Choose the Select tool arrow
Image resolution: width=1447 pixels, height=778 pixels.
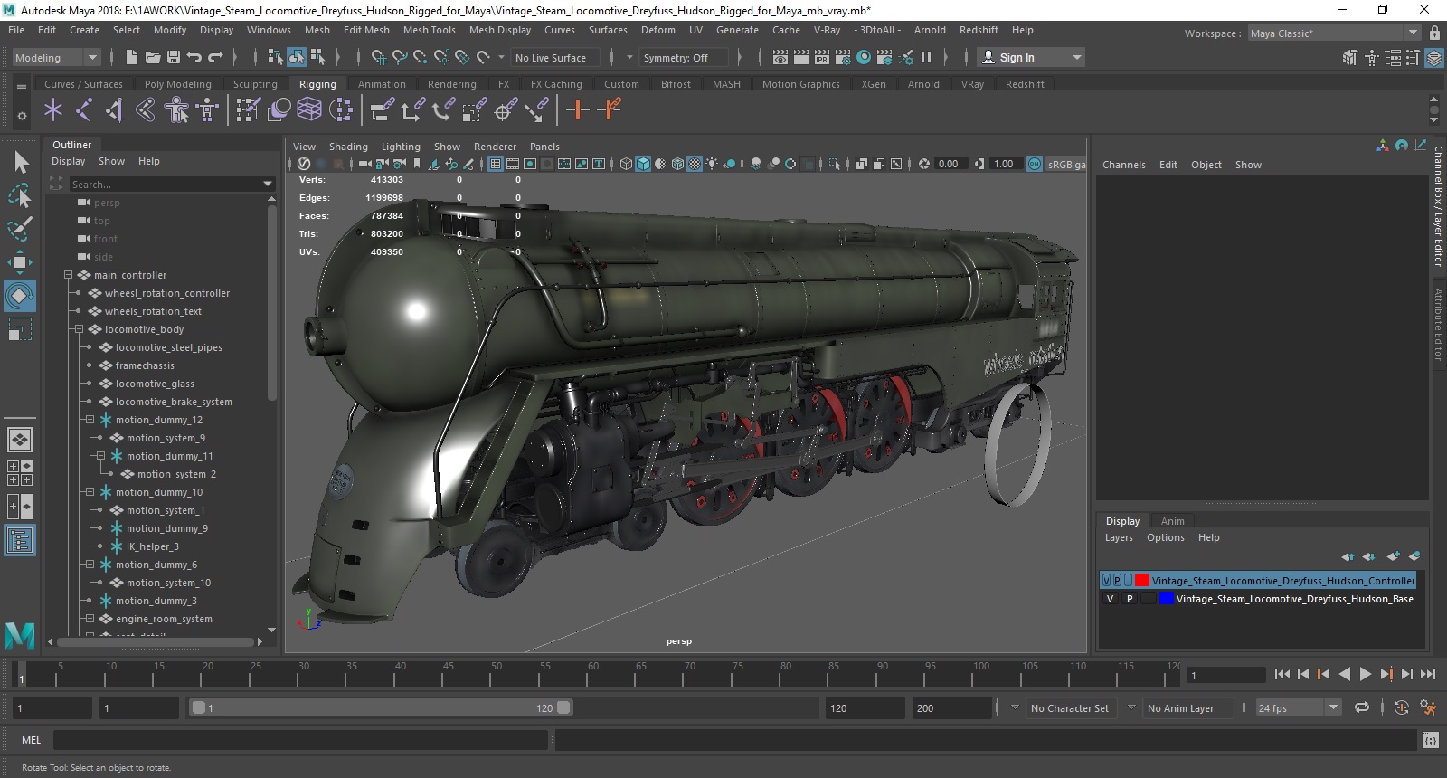coord(21,162)
